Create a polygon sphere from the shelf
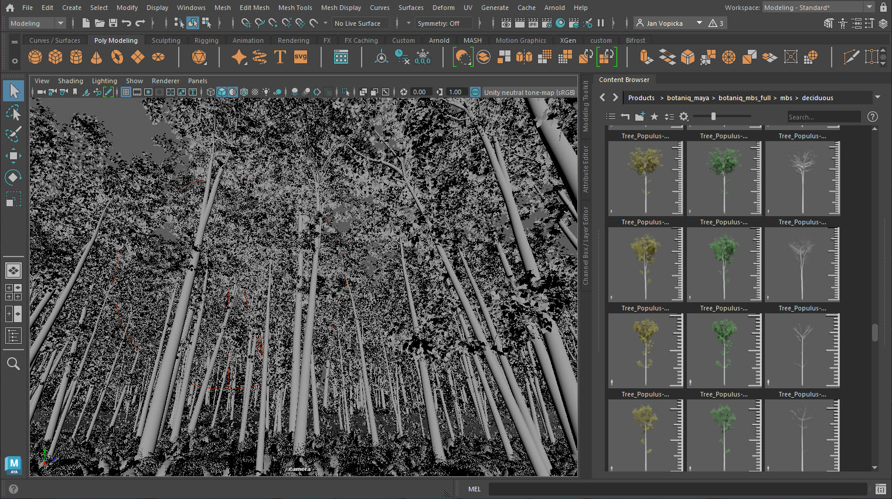This screenshot has width=892, height=499. pos(35,57)
